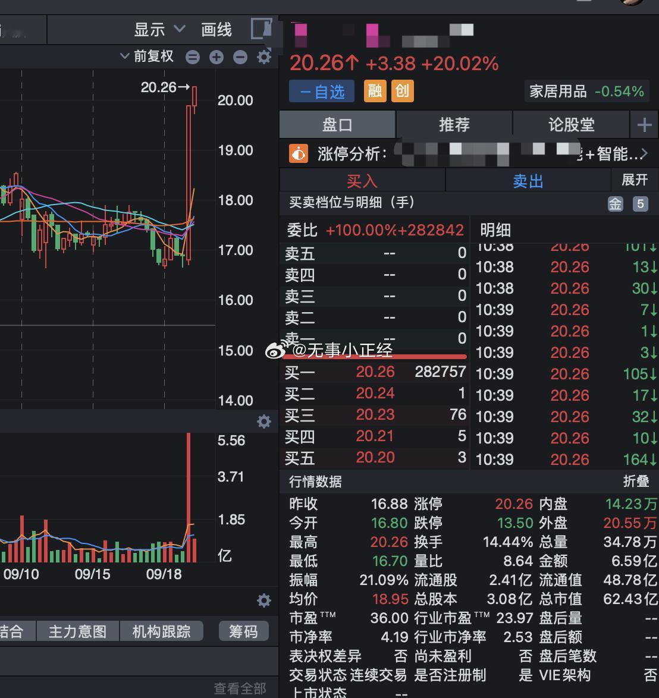Zoom out chart with minus icon
Viewport: 659px width, 698px height.
(240, 57)
